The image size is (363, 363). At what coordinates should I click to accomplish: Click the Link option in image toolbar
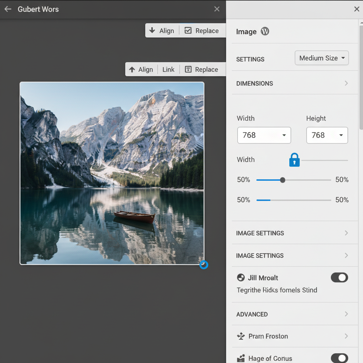pyautogui.click(x=168, y=69)
